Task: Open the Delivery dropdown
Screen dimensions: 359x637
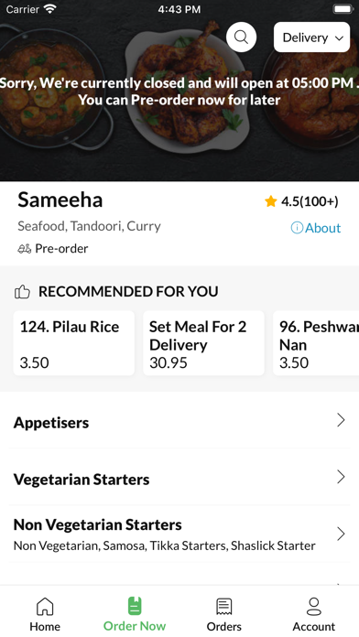Action: tap(312, 38)
